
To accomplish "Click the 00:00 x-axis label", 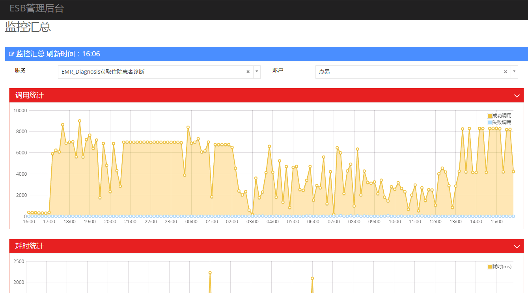I will [191, 222].
